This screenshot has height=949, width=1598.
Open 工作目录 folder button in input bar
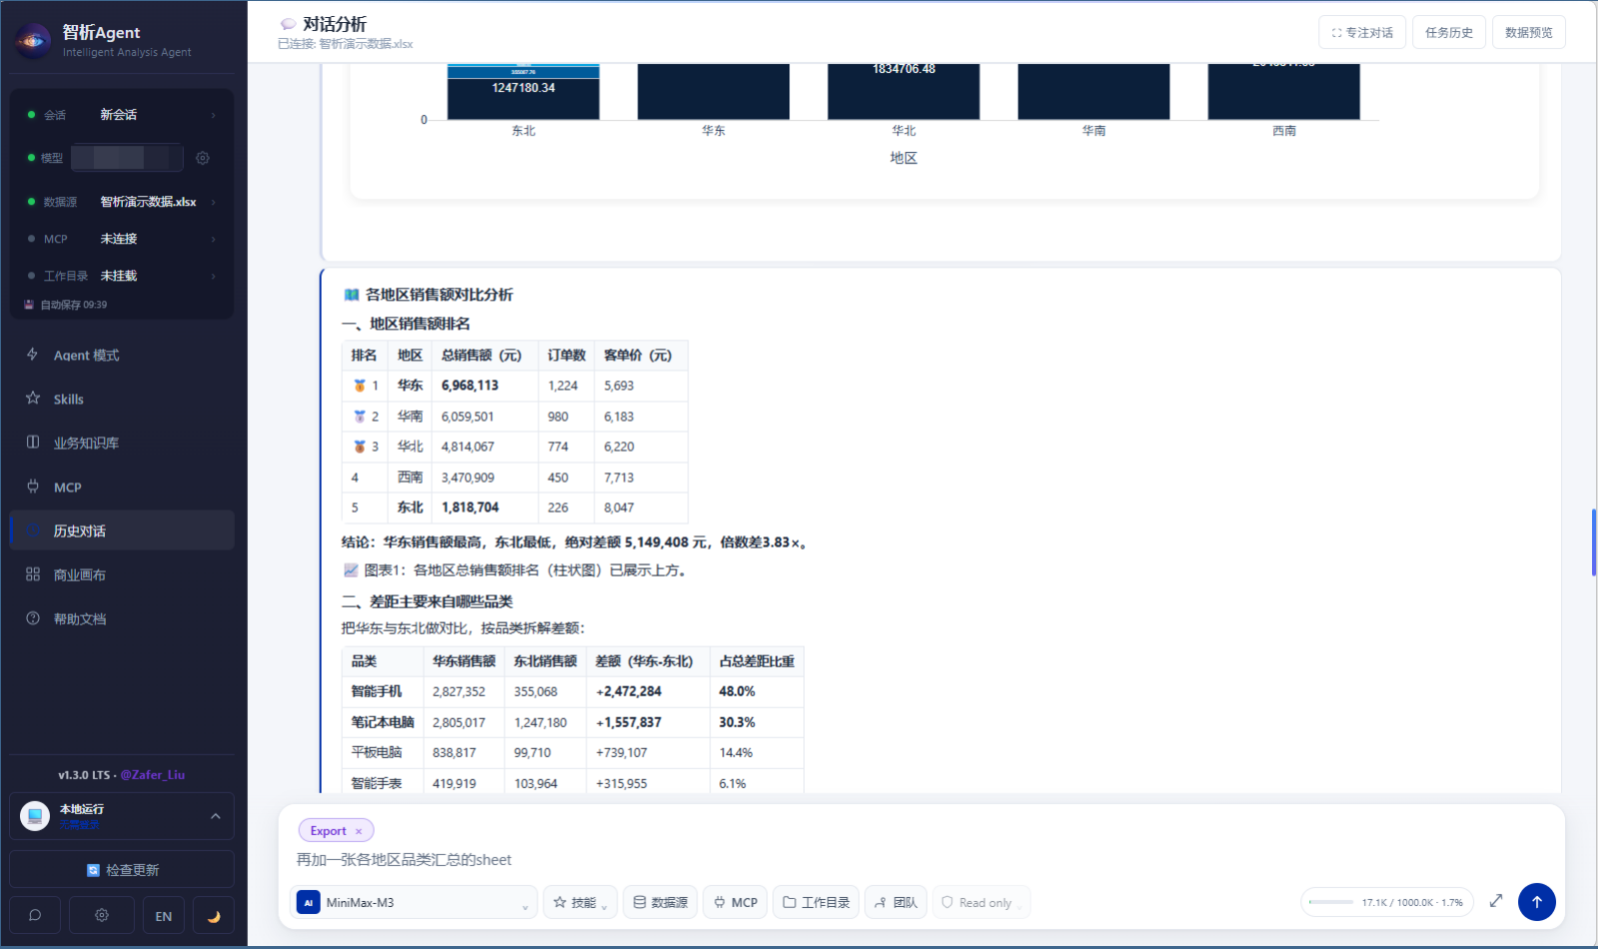816,902
